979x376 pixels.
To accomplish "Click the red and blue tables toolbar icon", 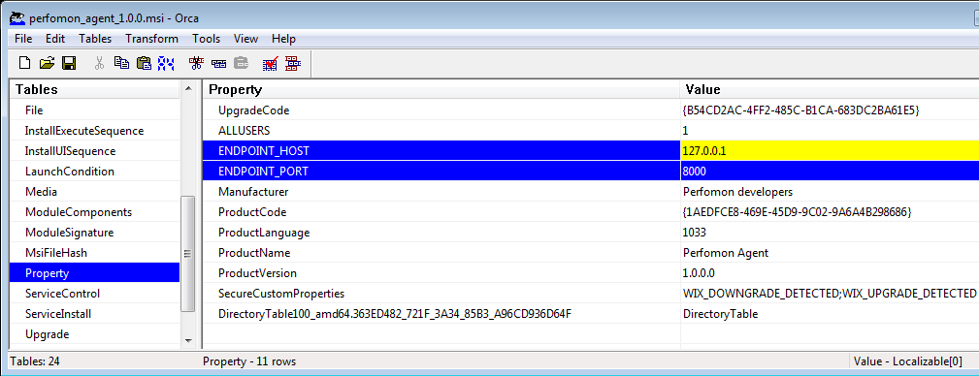I will click(293, 63).
